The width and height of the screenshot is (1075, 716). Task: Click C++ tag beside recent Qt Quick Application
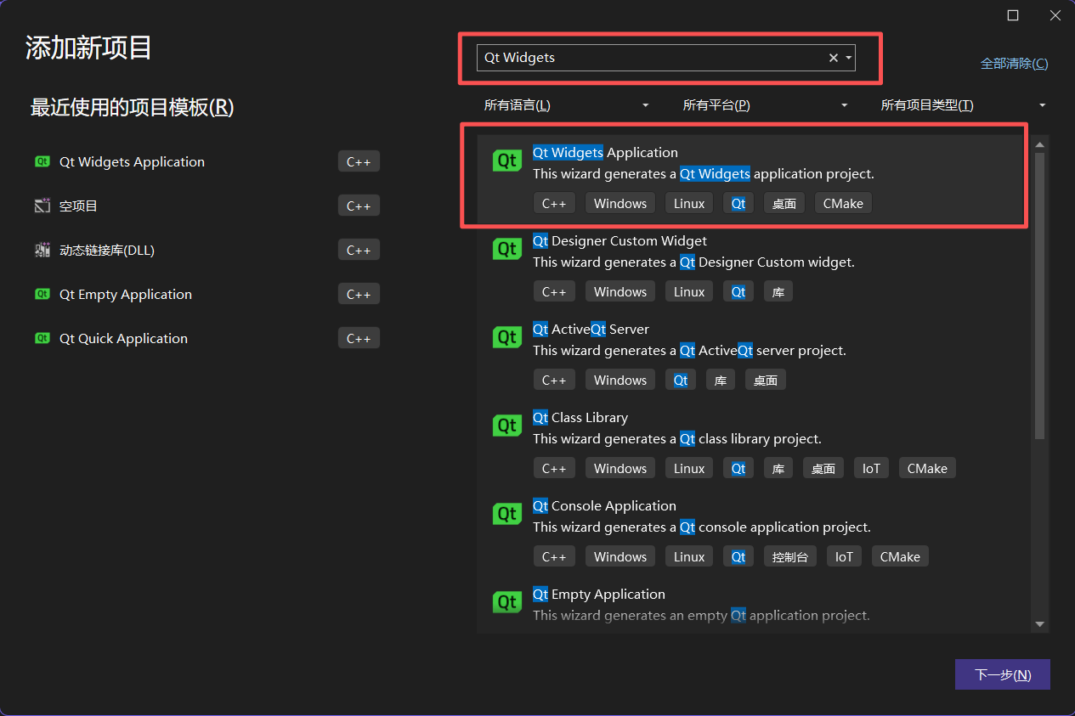[359, 338]
